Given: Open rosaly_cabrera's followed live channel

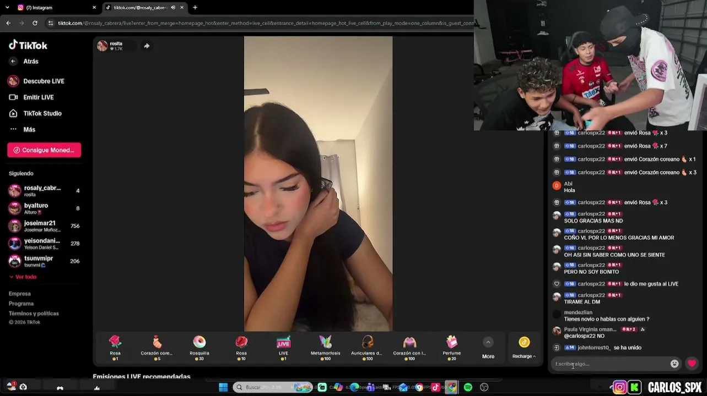Looking at the screenshot, I should coord(44,191).
